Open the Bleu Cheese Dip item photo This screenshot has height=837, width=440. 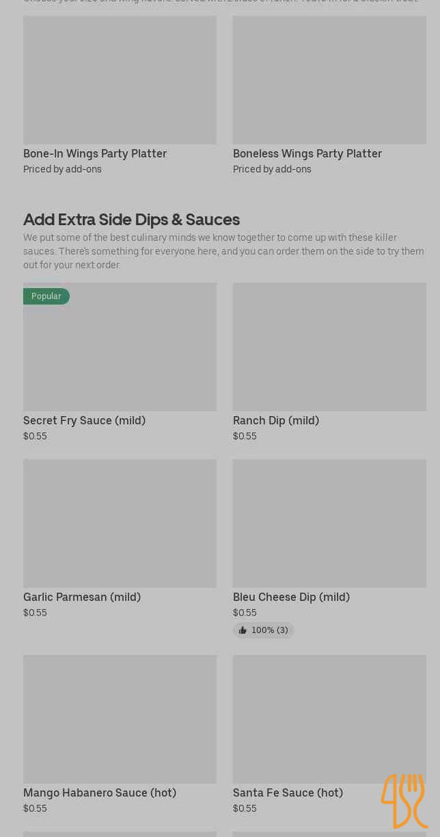point(329,524)
